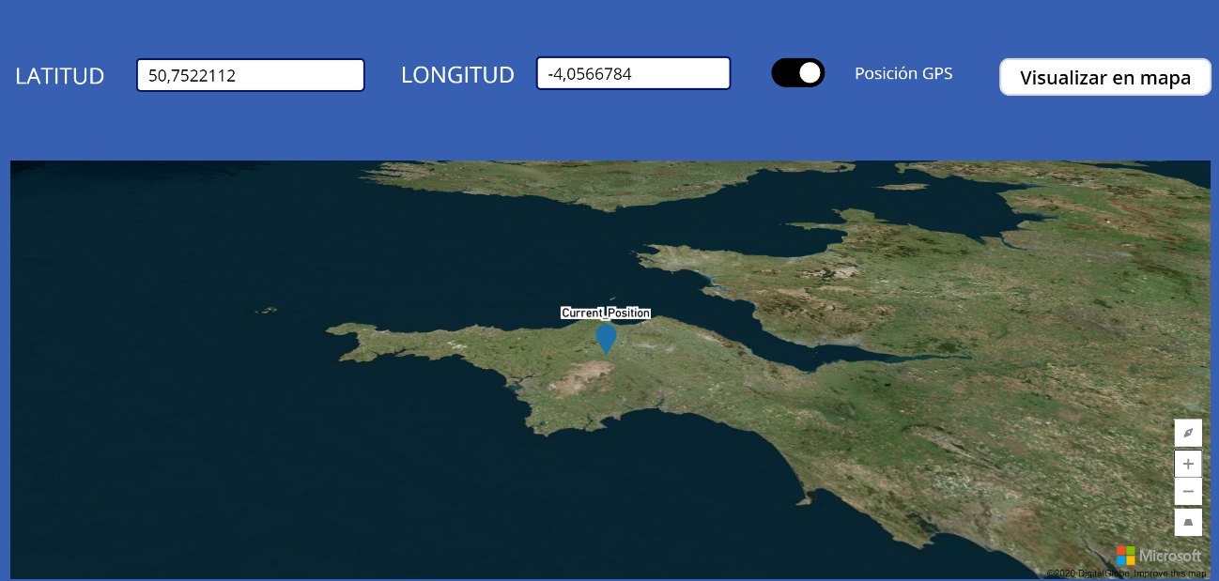The width and height of the screenshot is (1219, 581).
Task: Click the small island west of the peninsula
Action: (268, 310)
